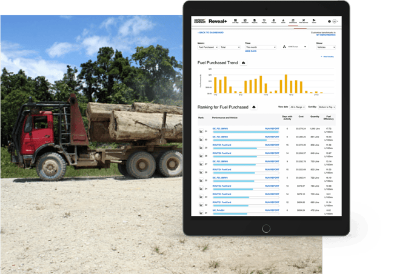The height and width of the screenshot is (274, 394).
Task: Open the Total metric type dropdown
Action: click(x=230, y=47)
